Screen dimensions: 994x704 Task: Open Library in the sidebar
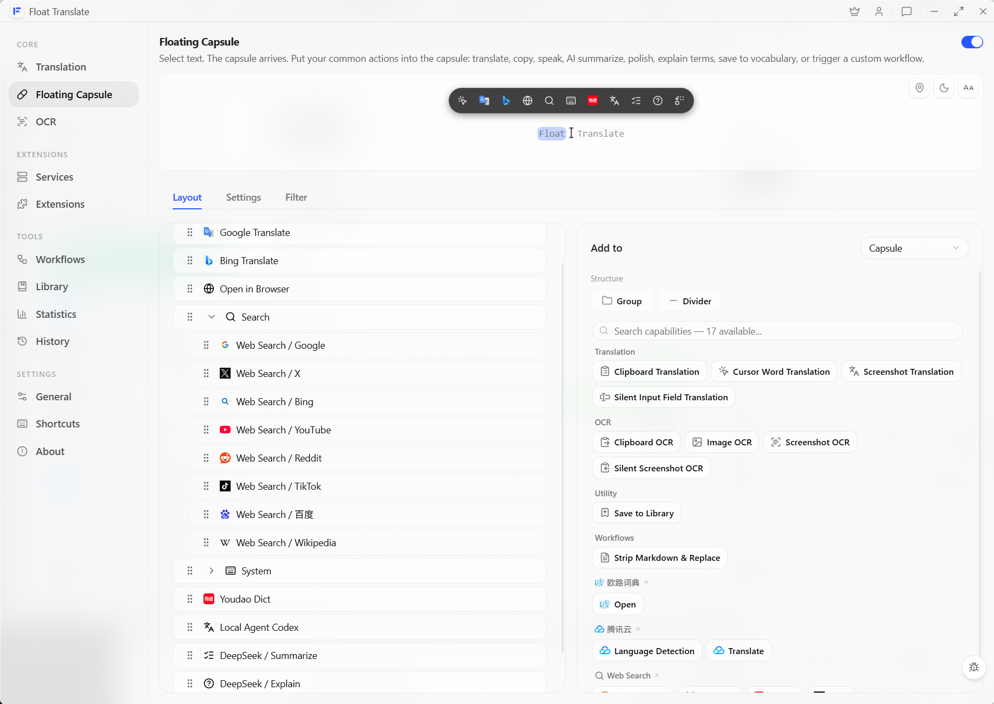click(74, 287)
